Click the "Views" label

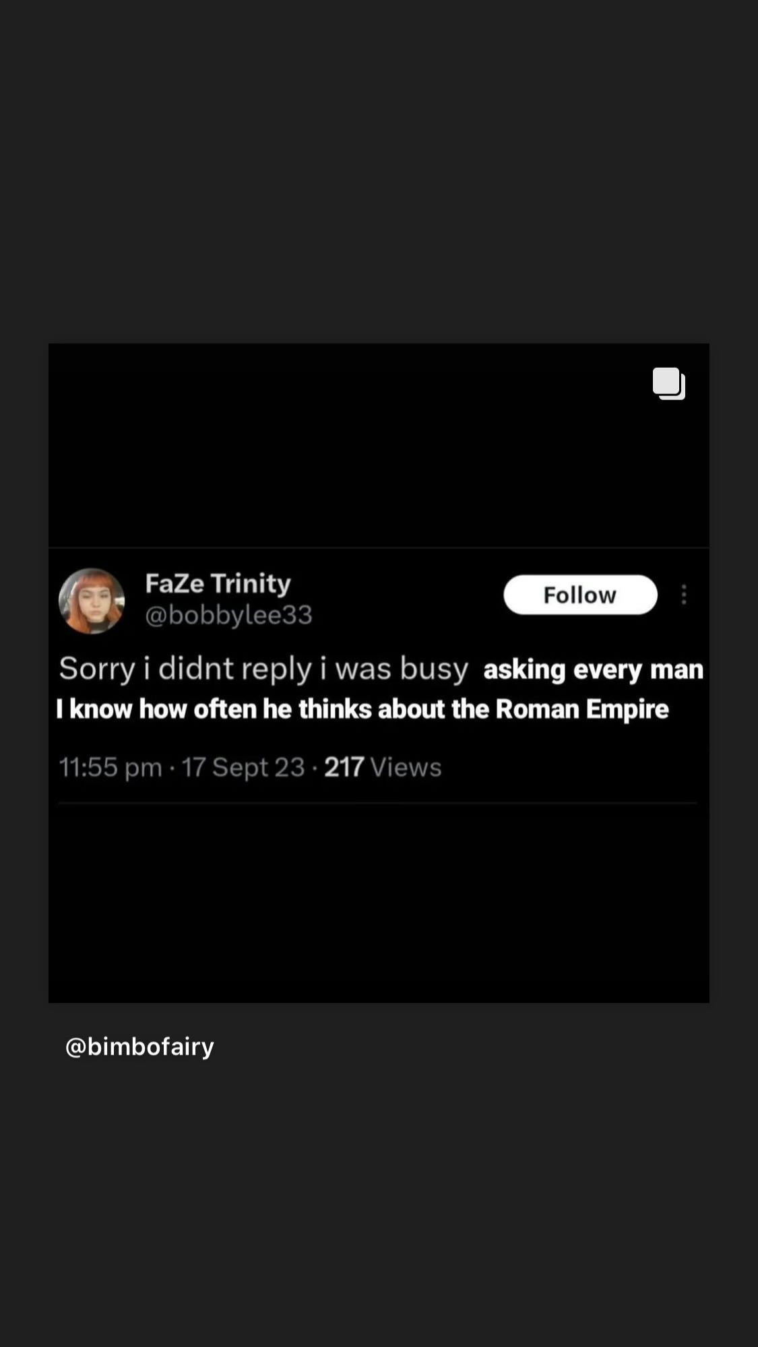(406, 767)
